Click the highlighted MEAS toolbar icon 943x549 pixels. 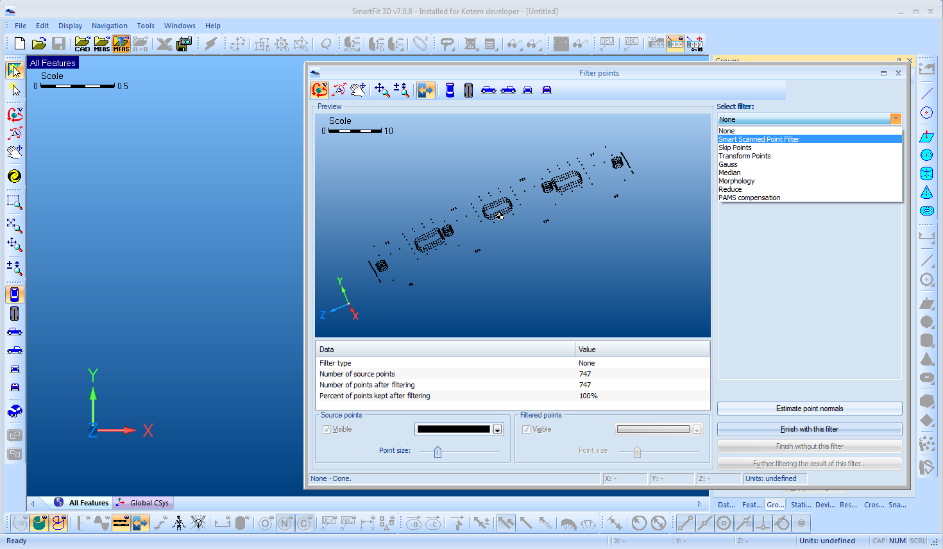(x=121, y=44)
